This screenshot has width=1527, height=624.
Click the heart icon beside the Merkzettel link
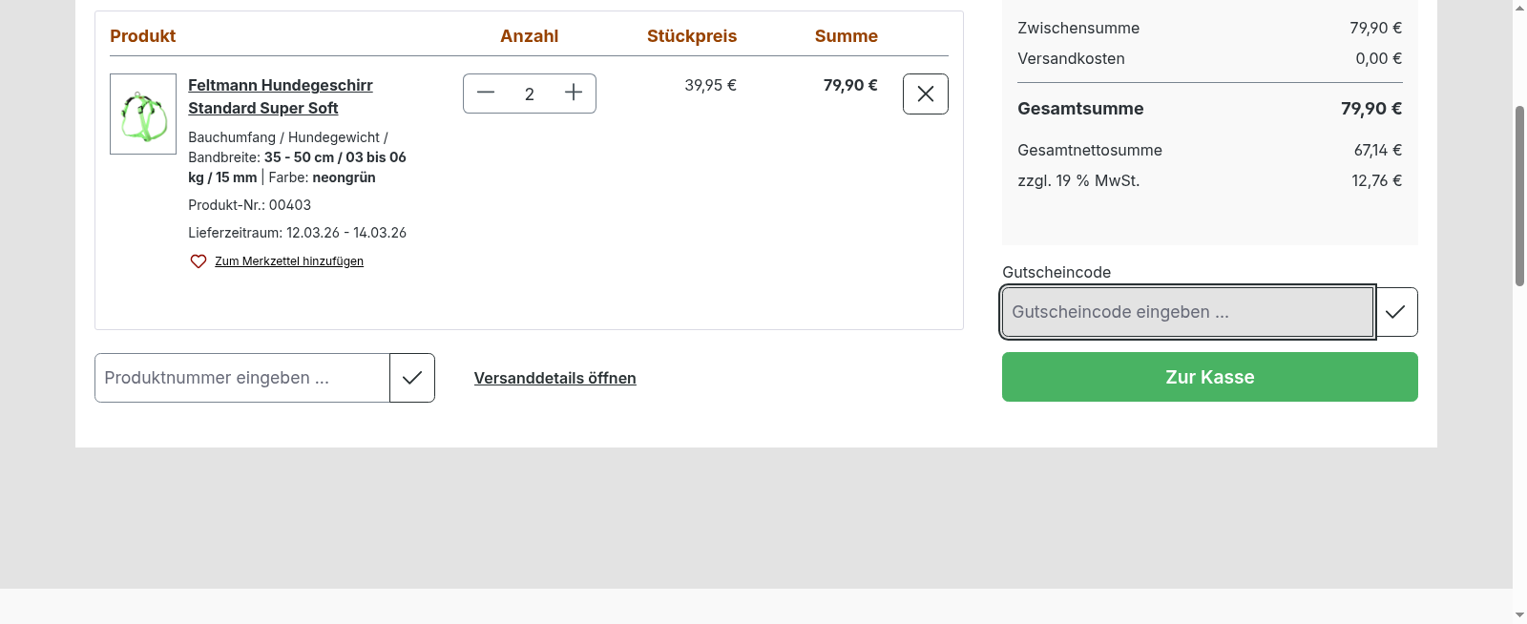(198, 260)
